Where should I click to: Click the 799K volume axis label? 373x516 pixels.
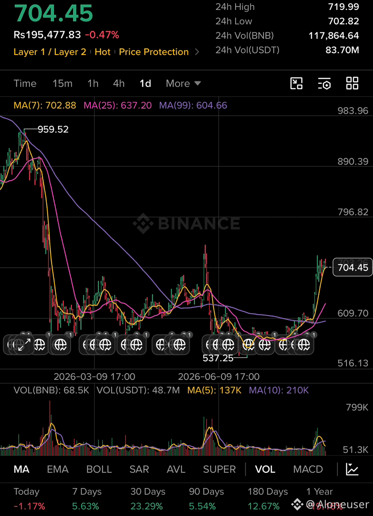point(357,407)
